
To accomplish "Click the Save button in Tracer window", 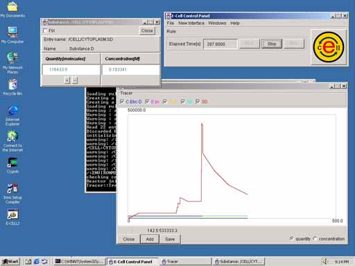I will coord(170,239).
